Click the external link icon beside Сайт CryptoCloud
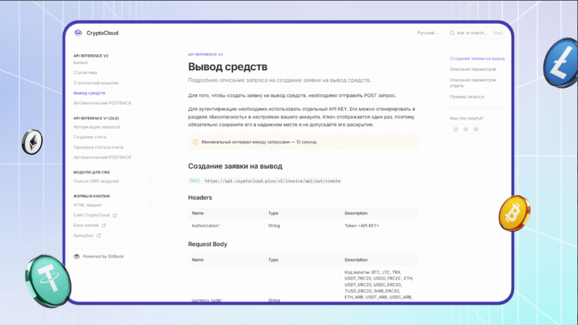 pyautogui.click(x=115, y=216)
